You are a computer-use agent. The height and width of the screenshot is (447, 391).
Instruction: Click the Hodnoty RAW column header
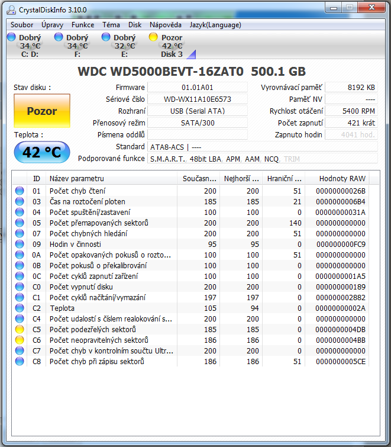pyautogui.click(x=337, y=178)
